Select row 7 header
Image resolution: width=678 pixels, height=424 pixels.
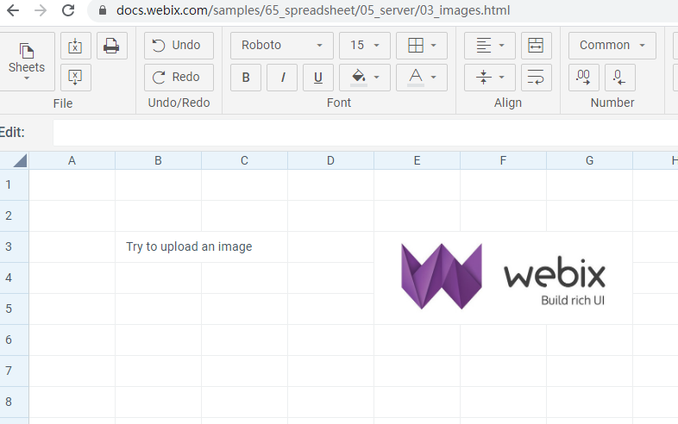point(15,371)
